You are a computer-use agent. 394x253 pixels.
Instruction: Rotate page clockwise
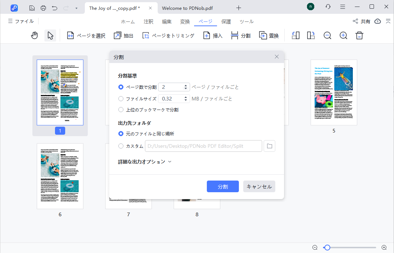pos(311,35)
